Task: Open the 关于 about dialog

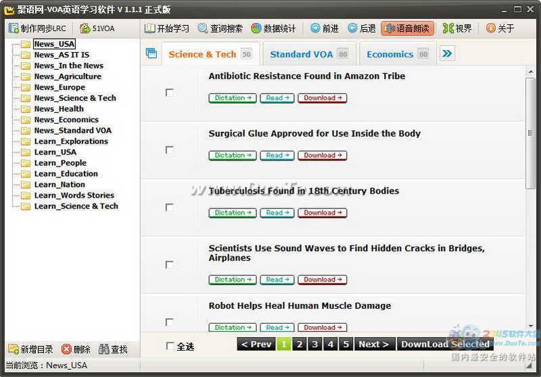Action: click(x=500, y=28)
